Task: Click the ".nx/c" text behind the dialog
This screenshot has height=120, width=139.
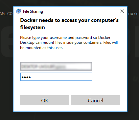Action: coord(133,14)
